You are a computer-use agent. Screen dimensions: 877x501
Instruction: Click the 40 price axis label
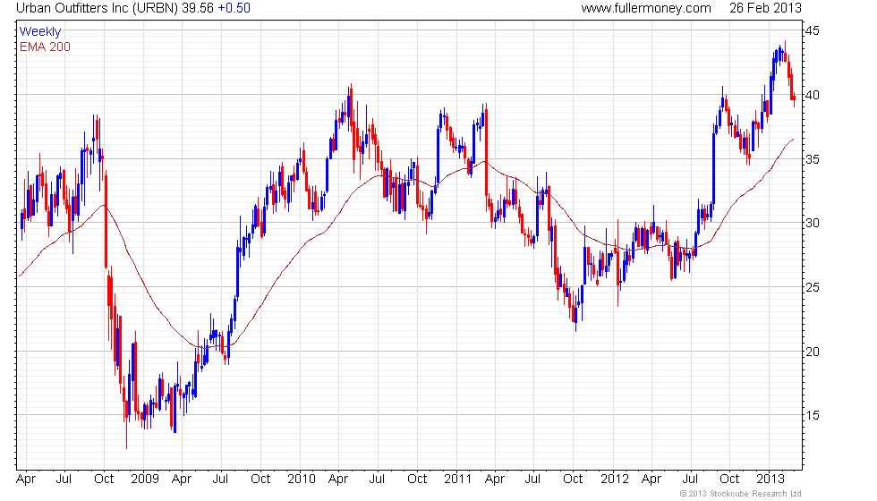tap(813, 95)
